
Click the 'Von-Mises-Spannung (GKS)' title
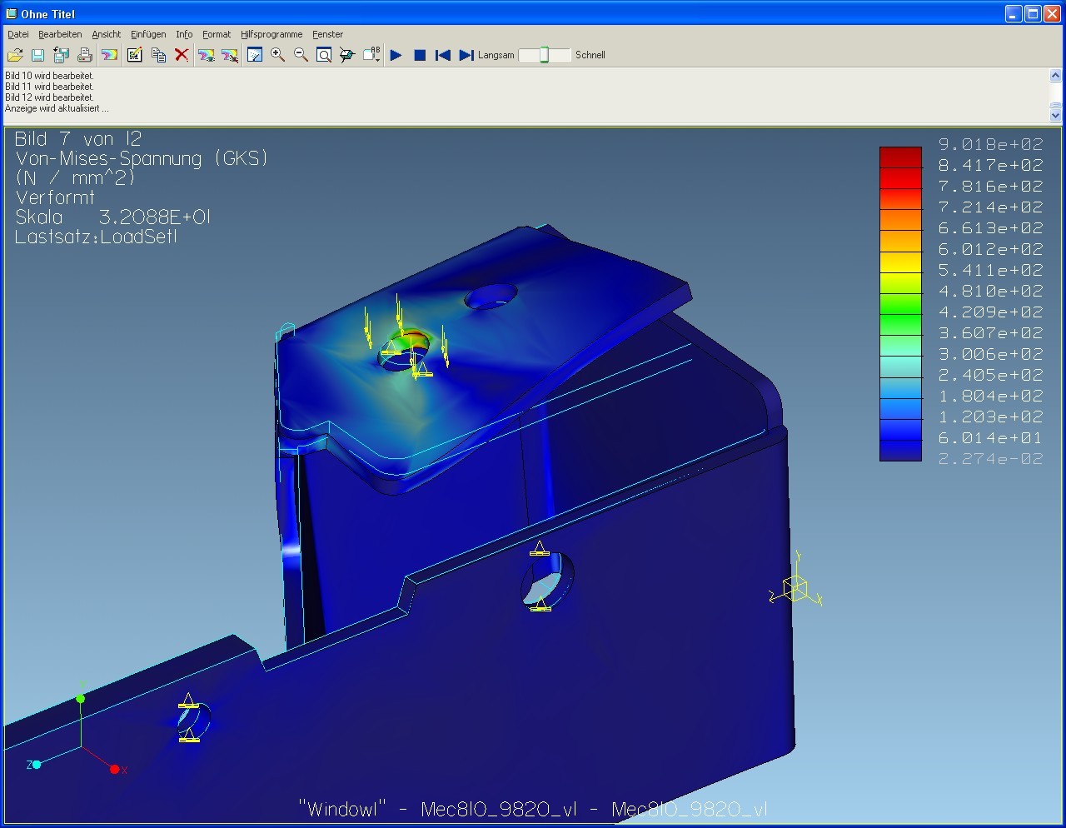click(142, 158)
